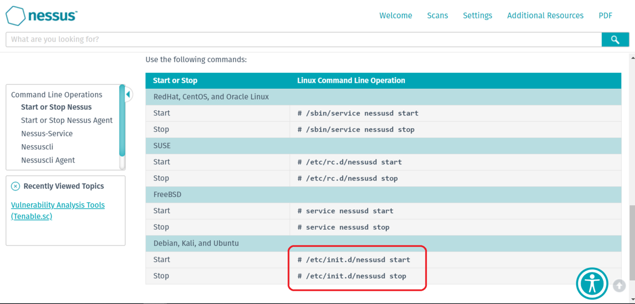
Task: Click the search magnifier button
Action: pyautogui.click(x=615, y=40)
